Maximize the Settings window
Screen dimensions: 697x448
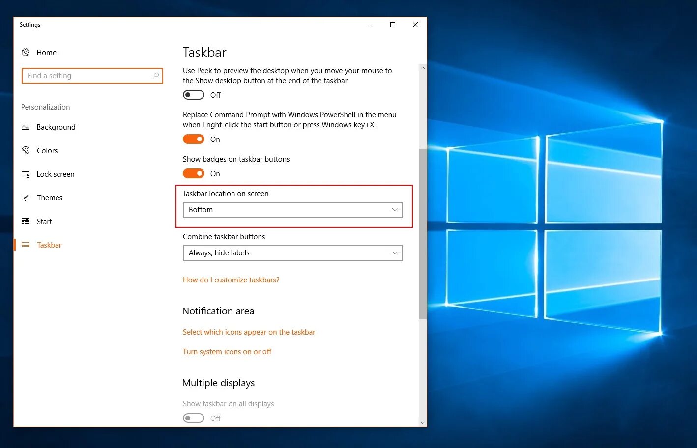393,25
